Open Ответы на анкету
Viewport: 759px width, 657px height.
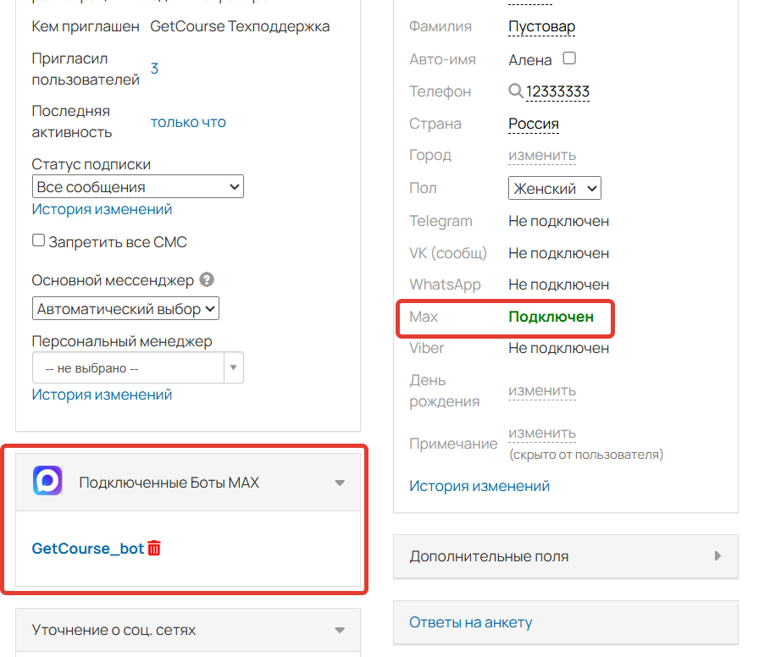470,622
